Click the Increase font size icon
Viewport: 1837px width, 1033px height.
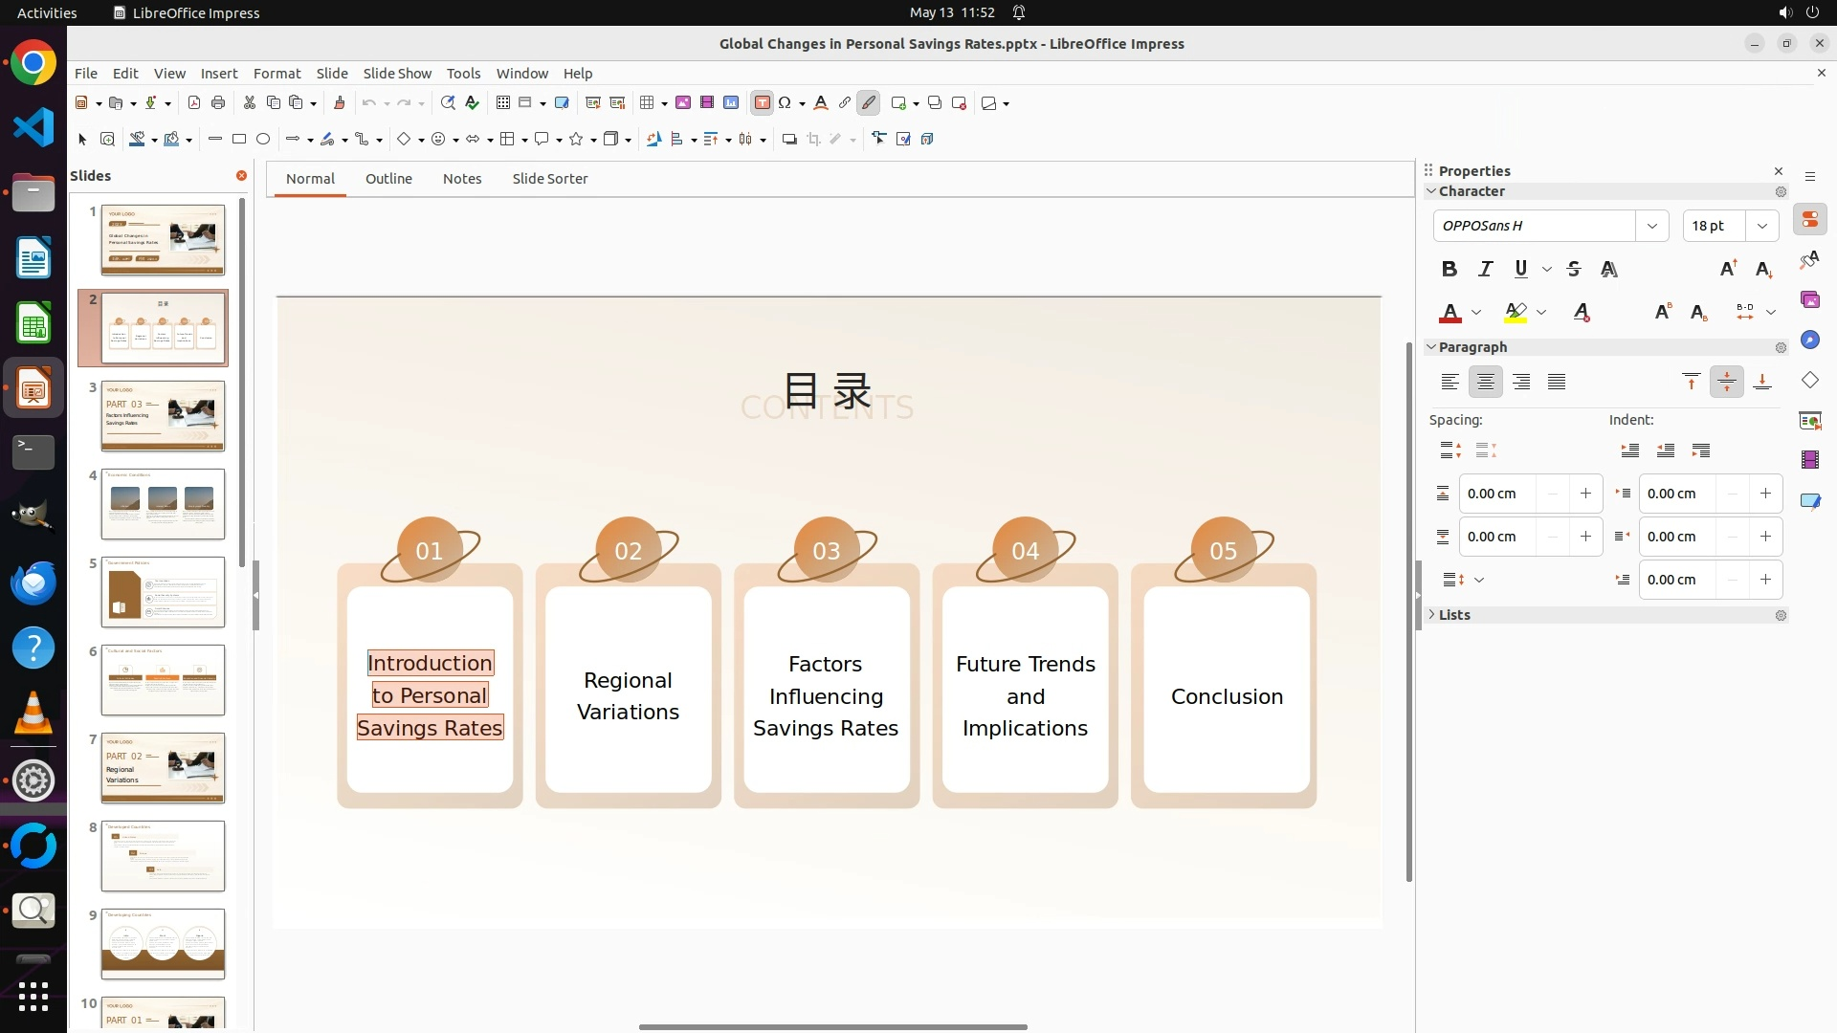coord(1728,269)
